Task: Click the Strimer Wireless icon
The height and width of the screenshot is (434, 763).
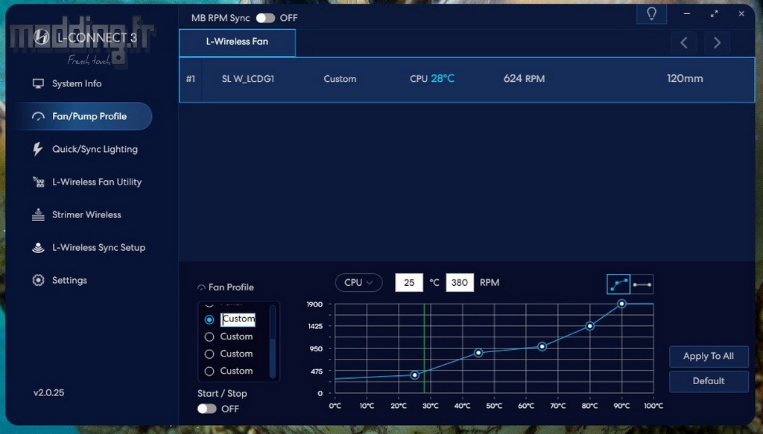Action: click(x=38, y=214)
